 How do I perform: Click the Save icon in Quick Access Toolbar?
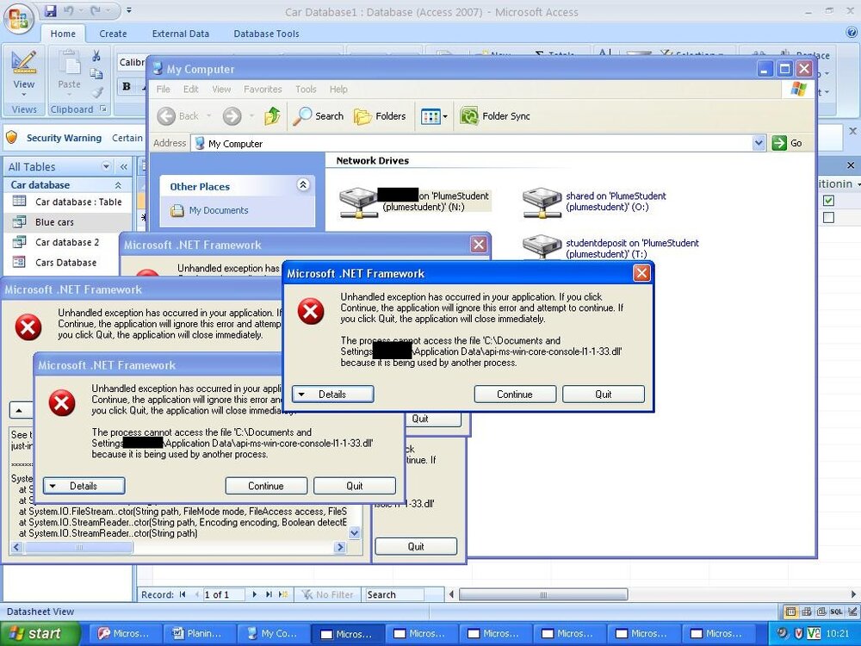[51, 10]
